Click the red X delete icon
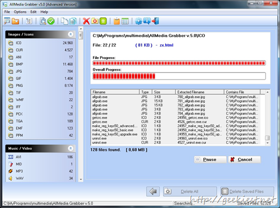 tap(86, 21)
